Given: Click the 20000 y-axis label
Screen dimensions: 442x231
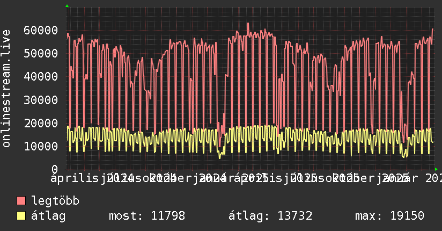Looking at the screenshot, I should (41, 123).
